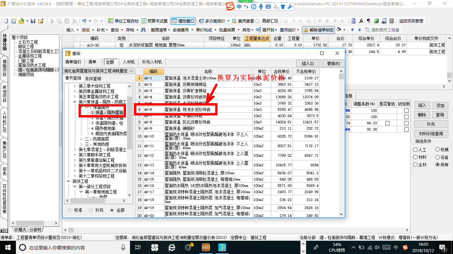This screenshot has height=254, width=453.
Task: Select 设备 filter radio button
Action: point(437,157)
